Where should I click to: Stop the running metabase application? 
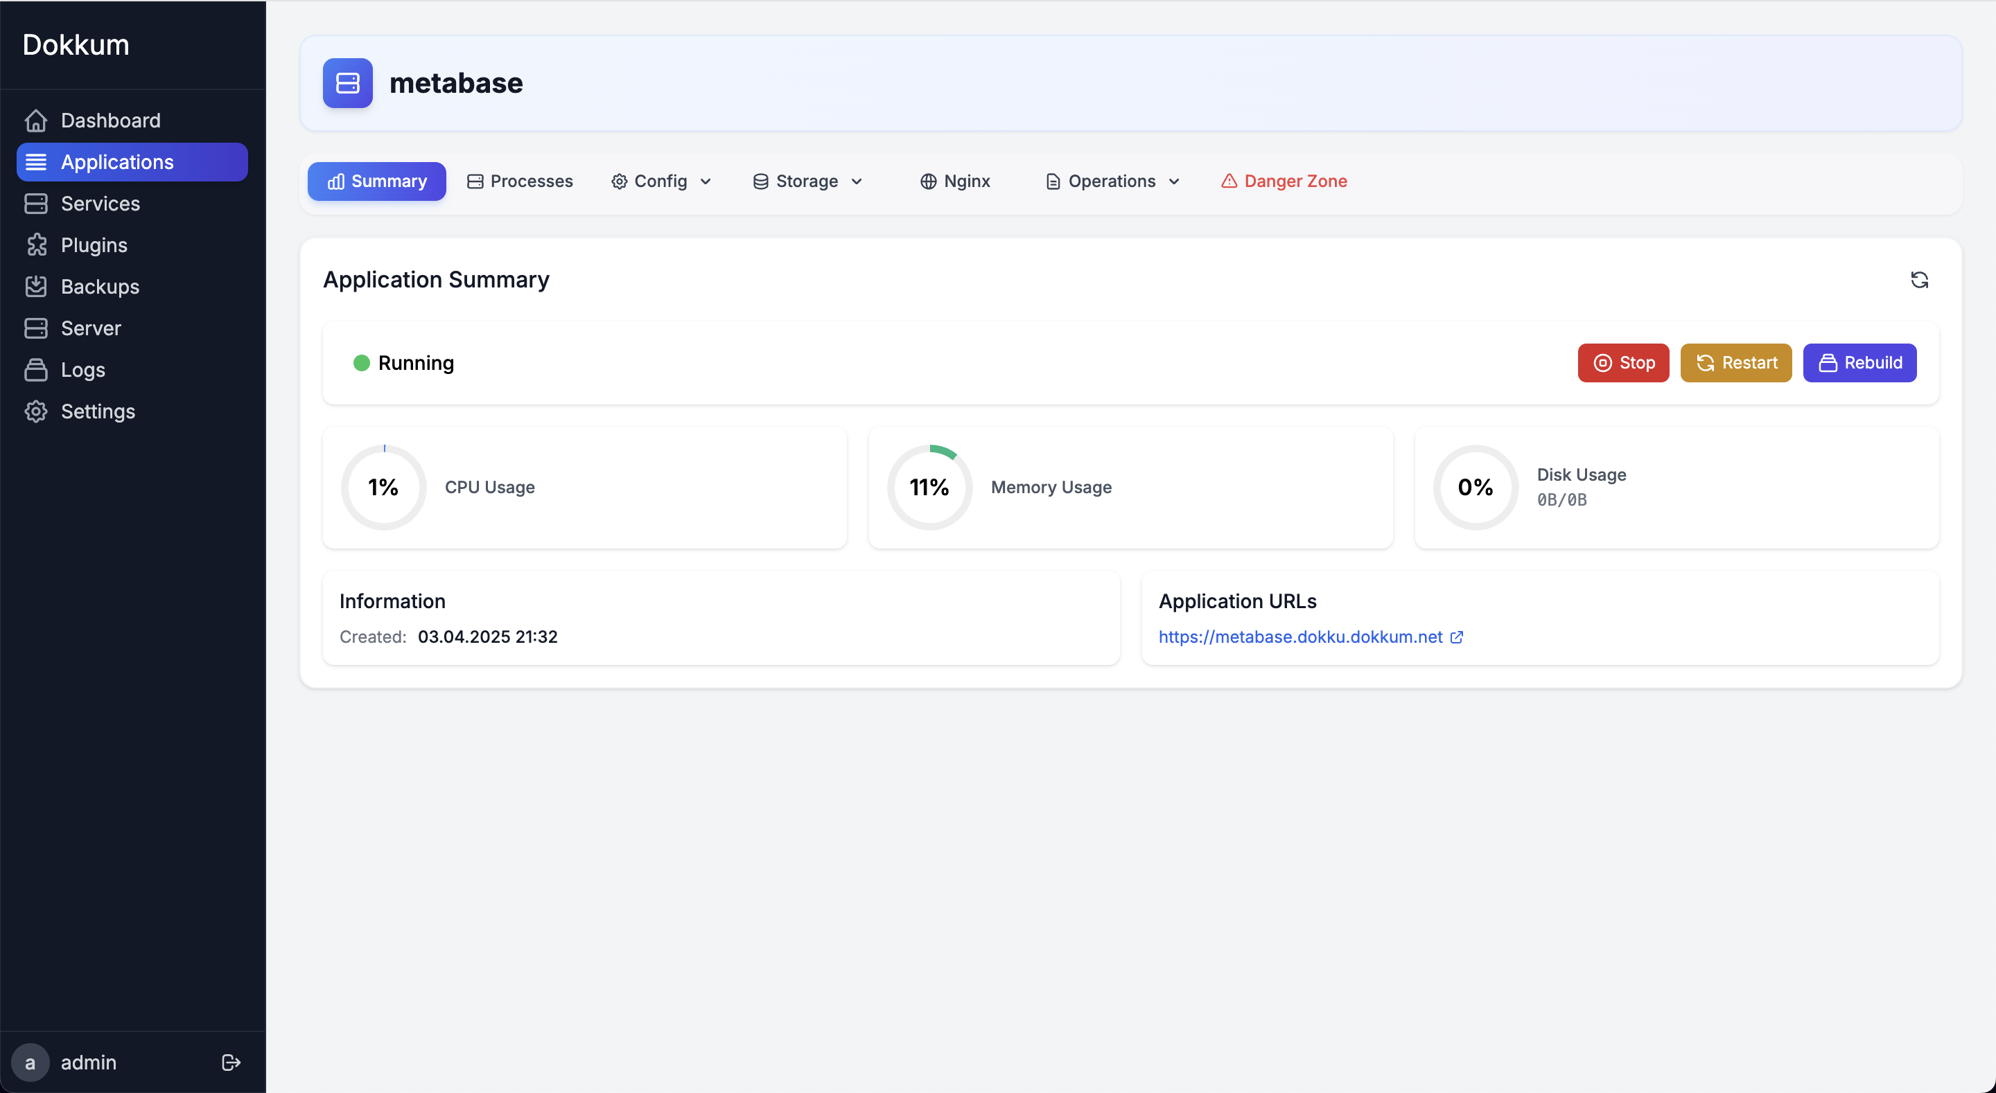(1622, 362)
